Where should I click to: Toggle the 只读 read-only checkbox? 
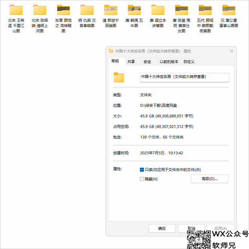tap(142, 170)
